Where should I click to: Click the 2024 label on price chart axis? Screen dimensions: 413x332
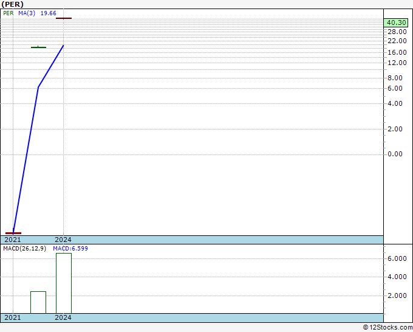[63, 240]
